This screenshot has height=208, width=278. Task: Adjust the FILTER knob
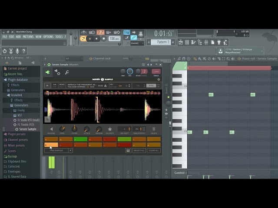(x=74, y=129)
